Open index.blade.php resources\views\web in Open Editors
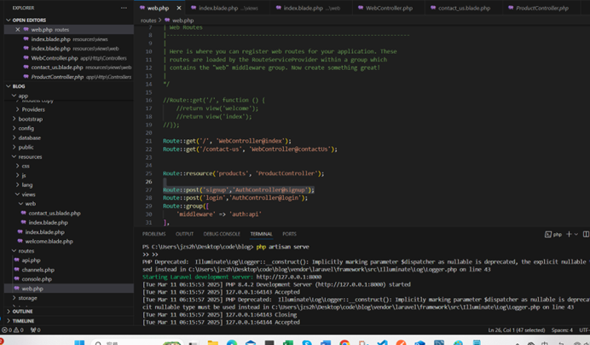The height and width of the screenshot is (345, 590). coord(71,49)
